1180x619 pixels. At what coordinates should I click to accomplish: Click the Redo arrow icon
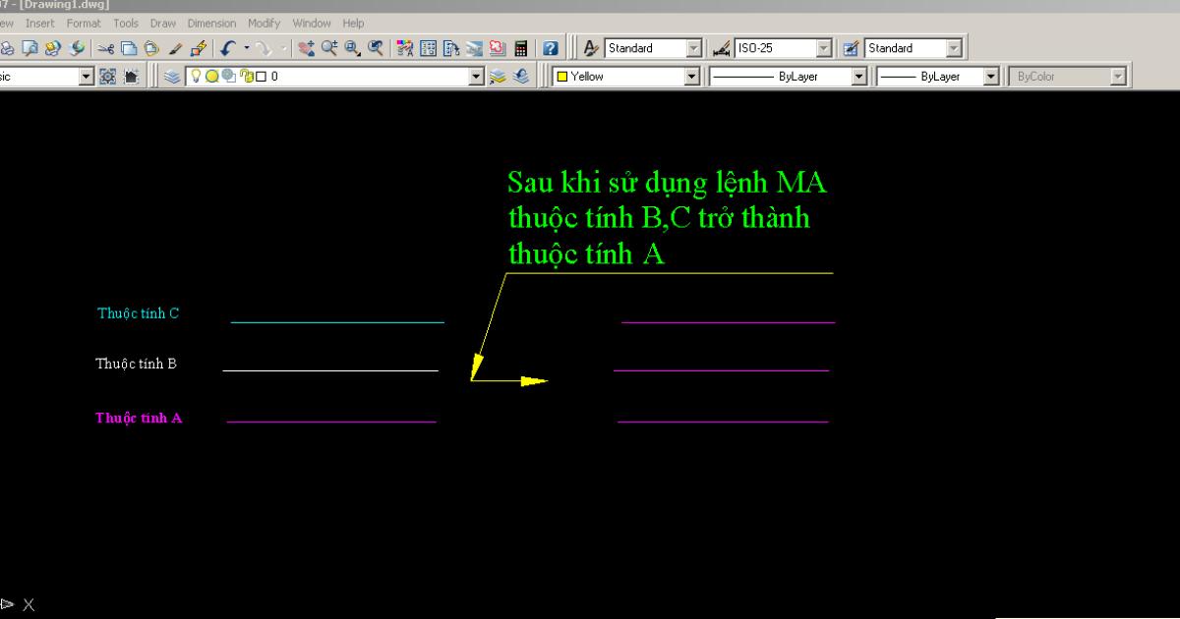coord(263,47)
